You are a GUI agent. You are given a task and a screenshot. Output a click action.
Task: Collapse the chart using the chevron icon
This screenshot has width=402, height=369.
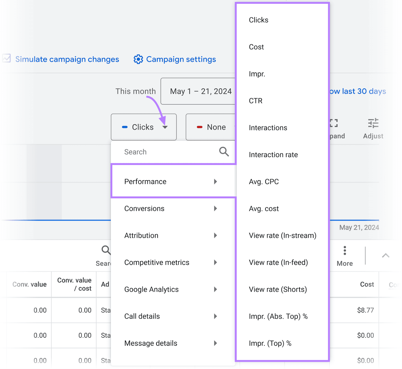[x=386, y=256]
